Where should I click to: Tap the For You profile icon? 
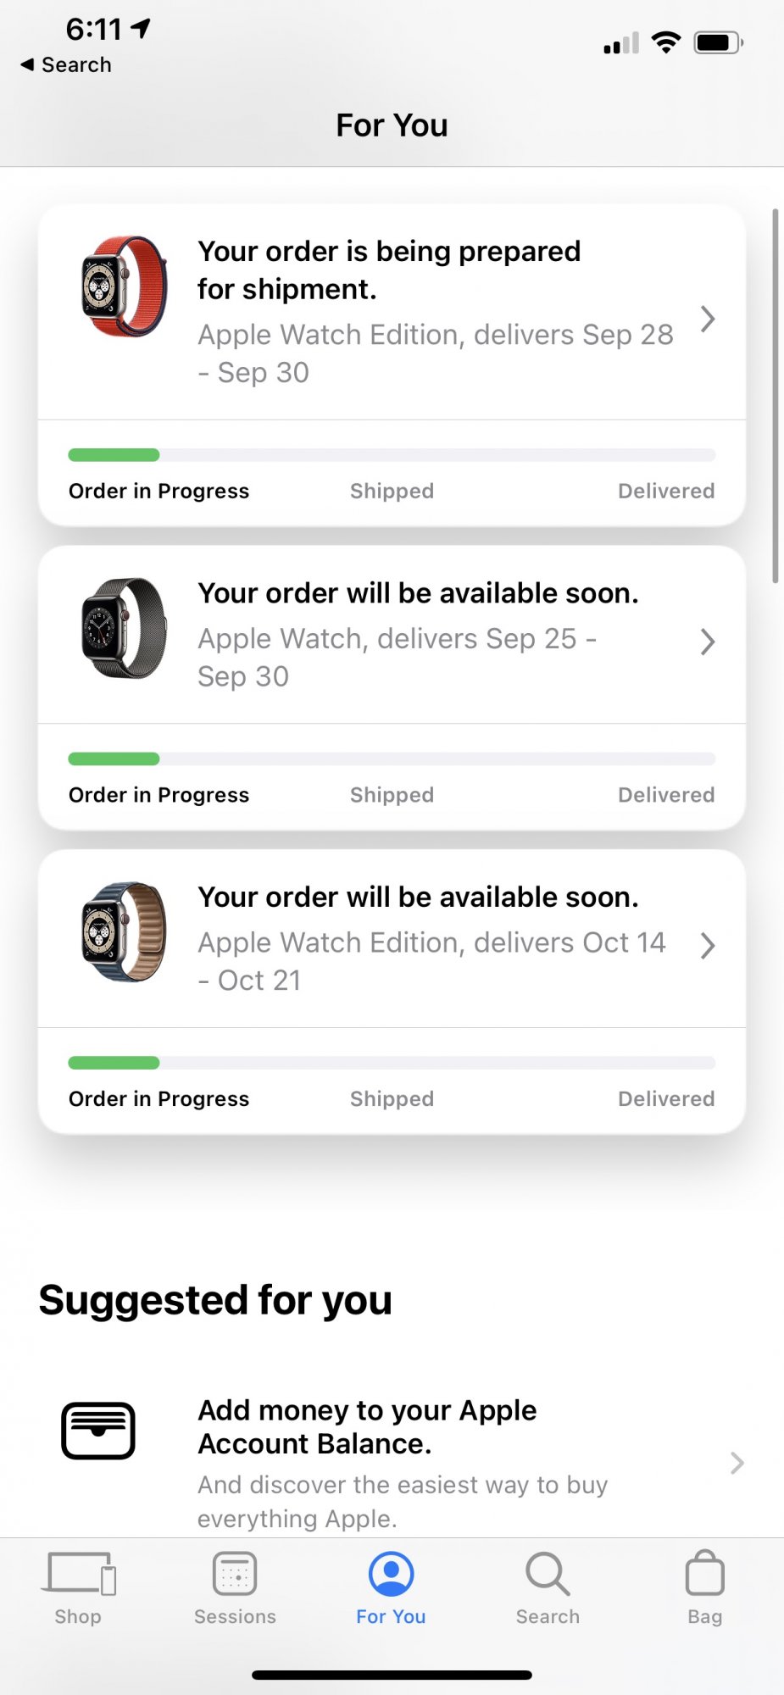391,1574
